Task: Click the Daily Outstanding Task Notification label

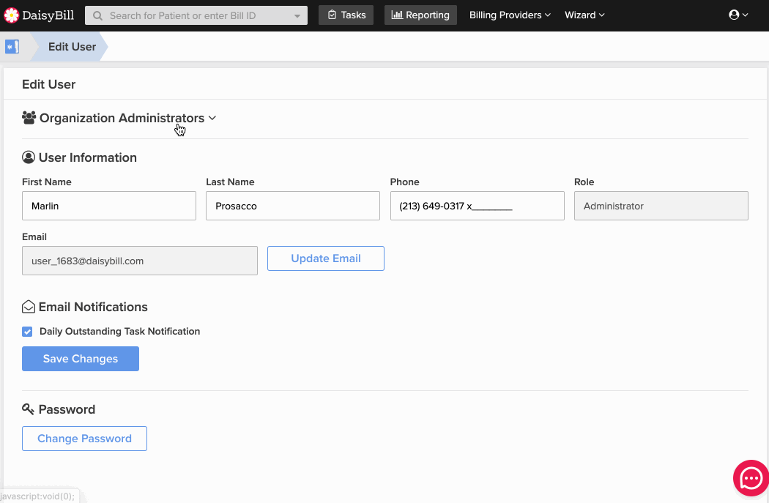Action: 119,332
